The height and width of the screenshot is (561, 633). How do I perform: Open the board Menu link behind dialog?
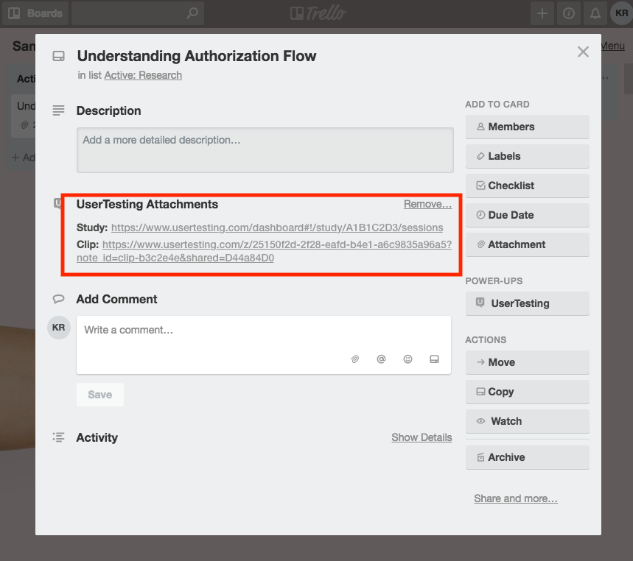pos(613,46)
